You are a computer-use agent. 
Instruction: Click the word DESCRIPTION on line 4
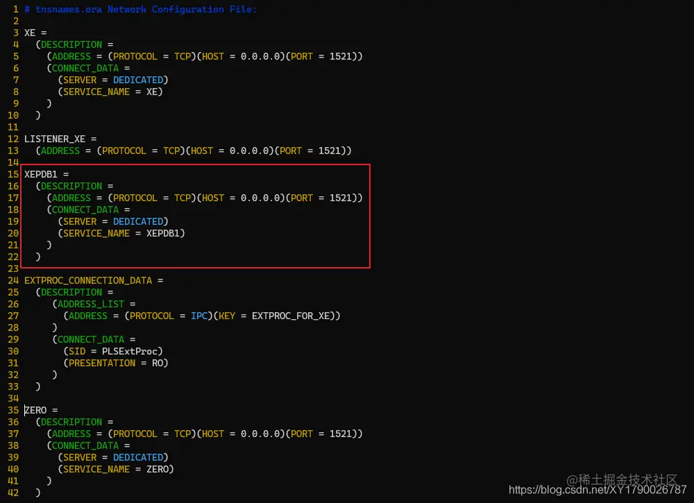71,44
